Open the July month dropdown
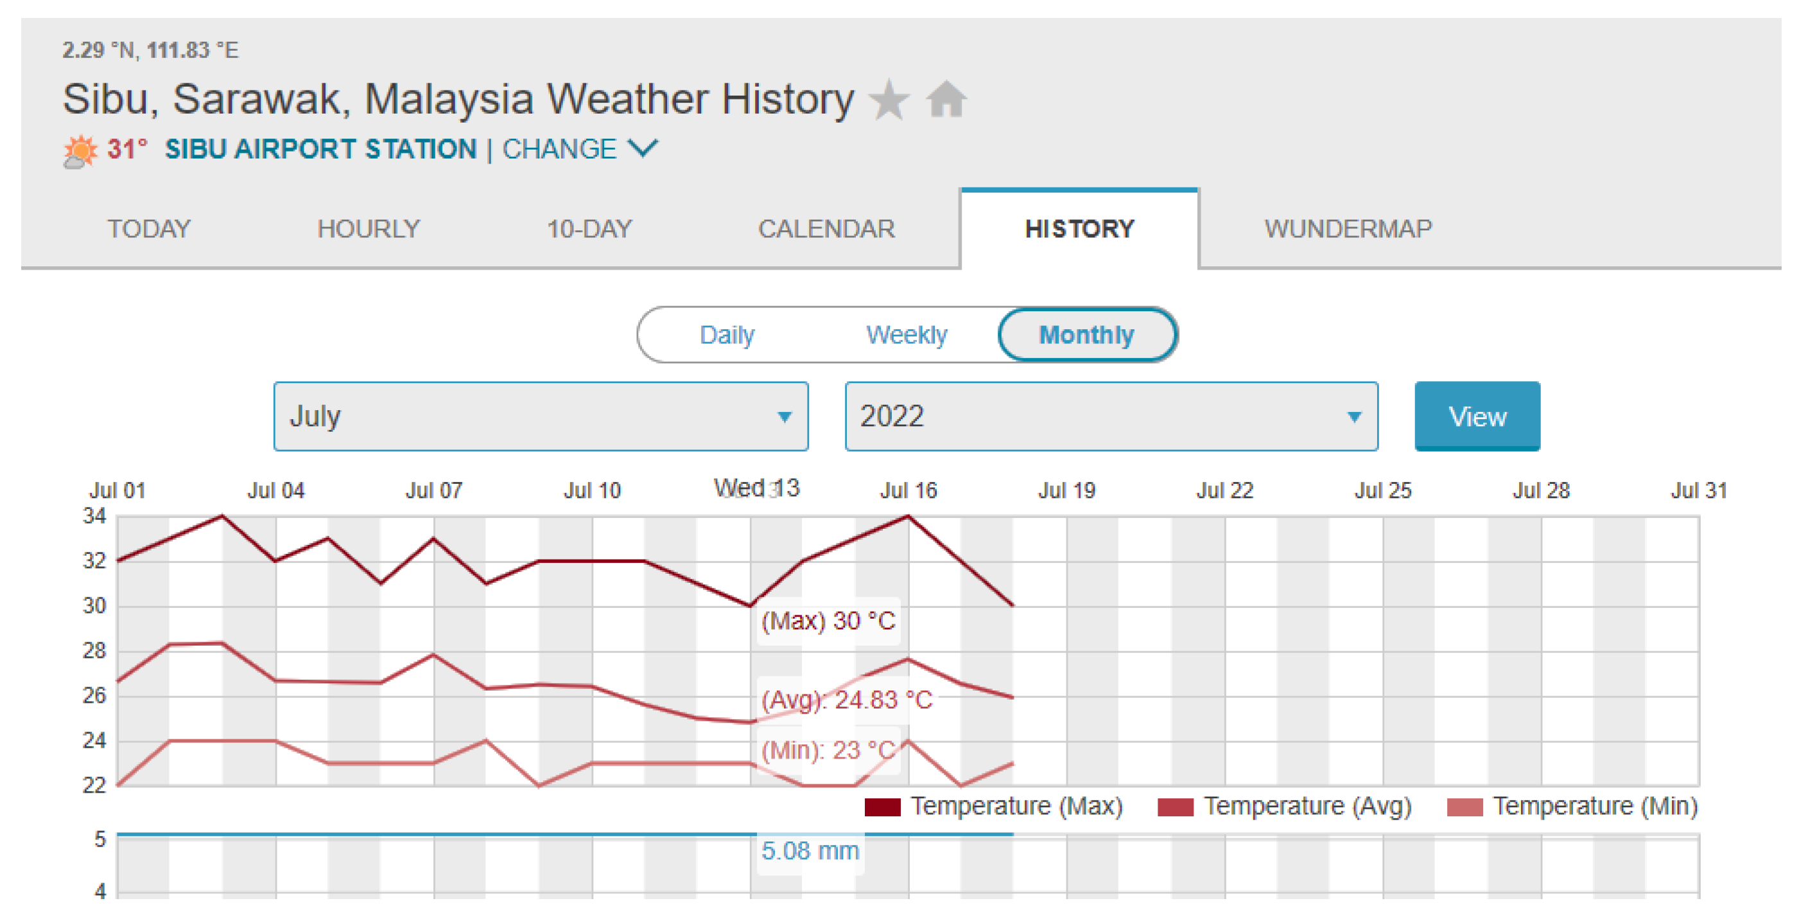The width and height of the screenshot is (1799, 919). 541,417
